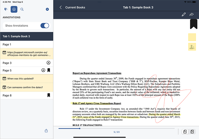This screenshot has height=139, width=199.
Task: Tap the export share icon in sidebar
Action: pos(46,131)
